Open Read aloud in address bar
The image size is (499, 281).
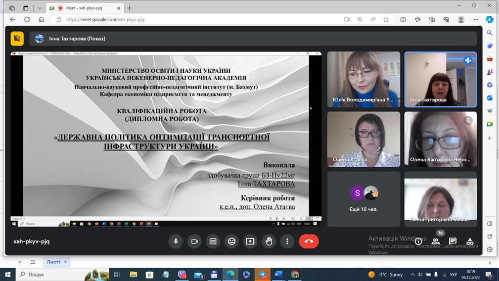pos(373,19)
